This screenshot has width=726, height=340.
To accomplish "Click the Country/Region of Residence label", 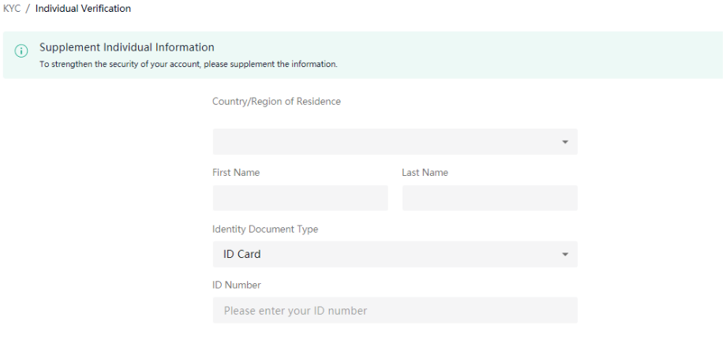I will pyautogui.click(x=276, y=101).
